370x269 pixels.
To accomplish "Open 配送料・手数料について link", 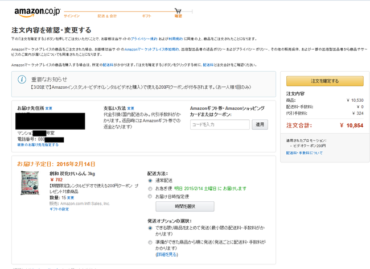I will (305, 153).
